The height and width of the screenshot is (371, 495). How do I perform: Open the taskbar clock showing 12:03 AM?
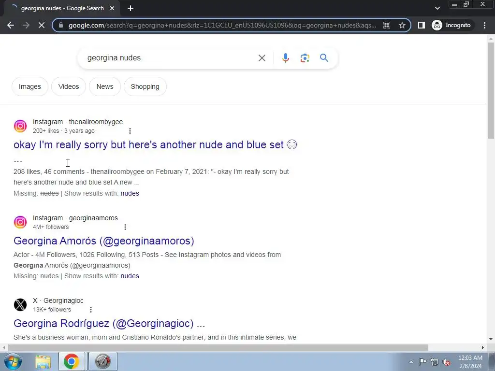470,362
